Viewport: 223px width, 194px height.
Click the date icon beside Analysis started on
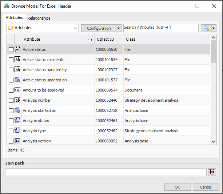(x=17, y=110)
